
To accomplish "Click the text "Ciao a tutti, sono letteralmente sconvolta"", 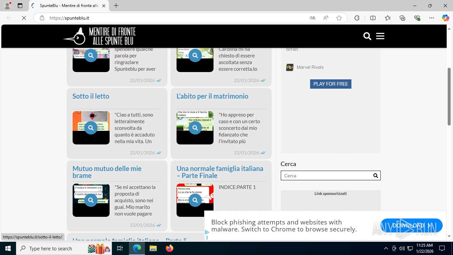I will 134,121.
